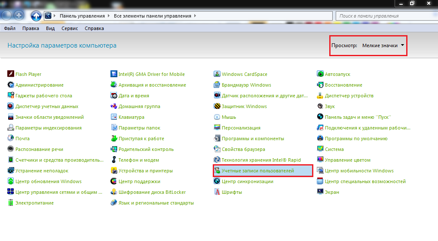The width and height of the screenshot is (438, 241).
Task: Open the Устройства и принтеры icon
Action: click(x=113, y=171)
